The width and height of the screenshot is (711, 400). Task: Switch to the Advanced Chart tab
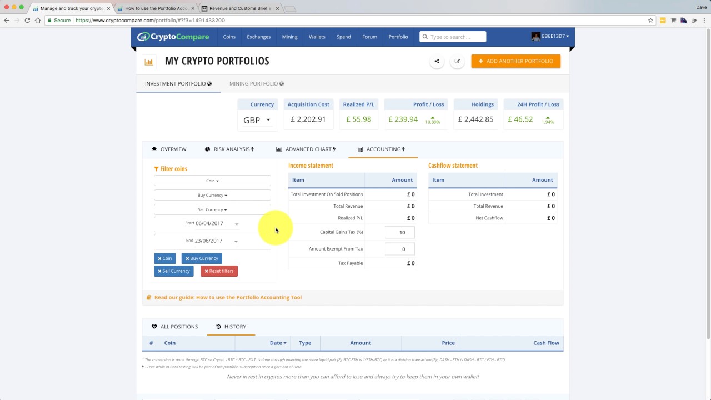(306, 149)
